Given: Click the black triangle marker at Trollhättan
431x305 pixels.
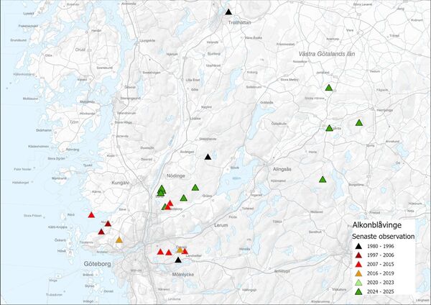Looking at the screenshot, I should (x=228, y=12).
